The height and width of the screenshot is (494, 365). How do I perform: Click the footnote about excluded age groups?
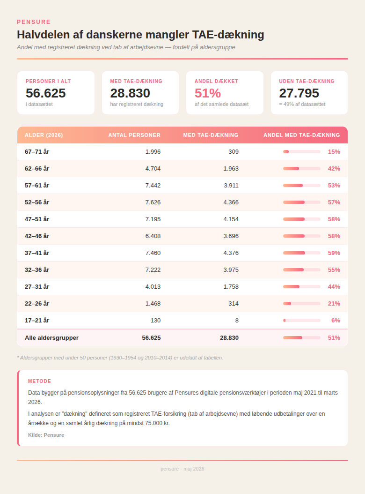[120, 358]
